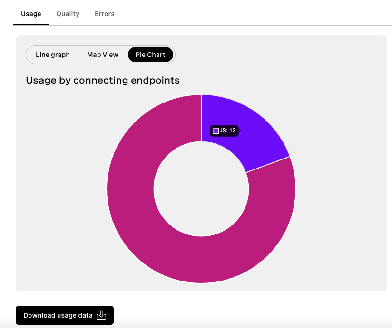The height and width of the screenshot is (328, 392).
Task: Click the download arrow icon in the button
Action: (x=101, y=315)
